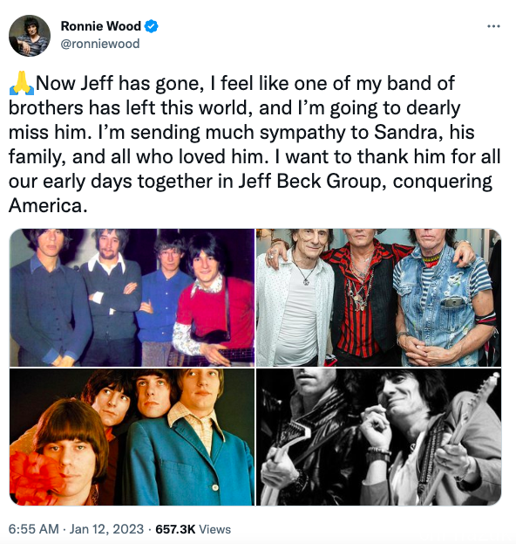Open the old four-man band photo with red sweater

[132, 298]
